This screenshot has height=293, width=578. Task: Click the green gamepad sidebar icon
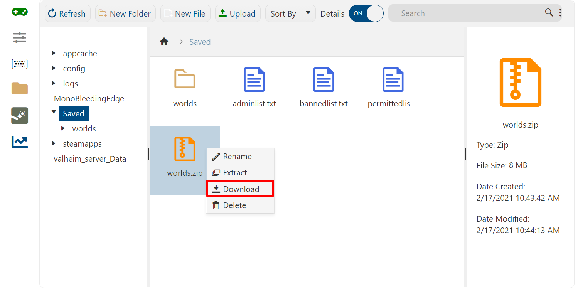(20, 12)
